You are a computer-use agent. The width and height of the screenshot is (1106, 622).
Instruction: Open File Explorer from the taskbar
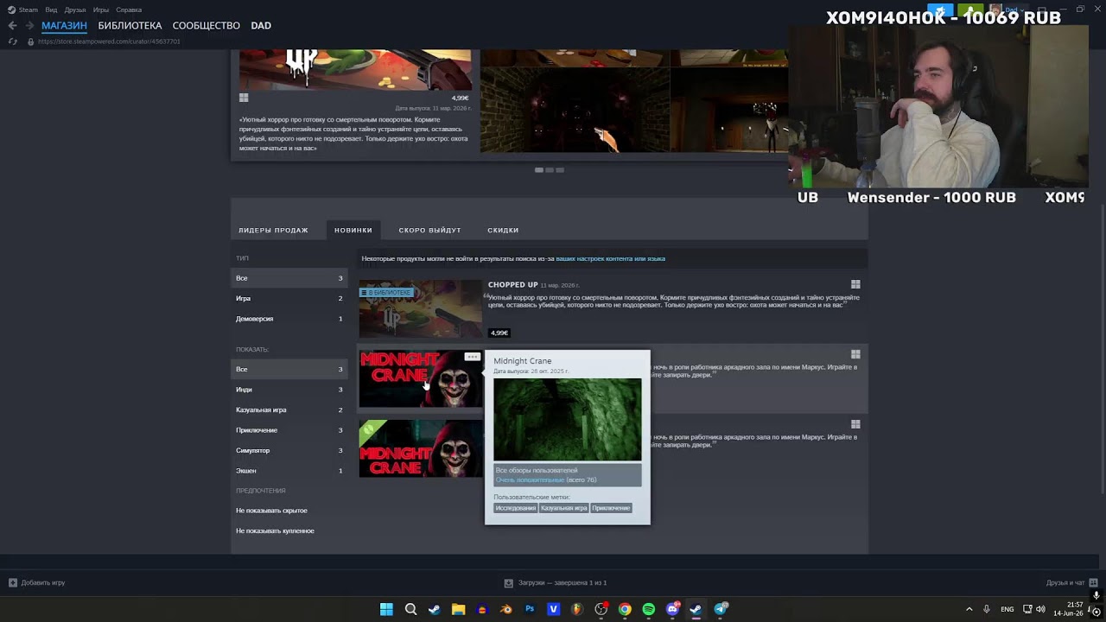click(458, 609)
